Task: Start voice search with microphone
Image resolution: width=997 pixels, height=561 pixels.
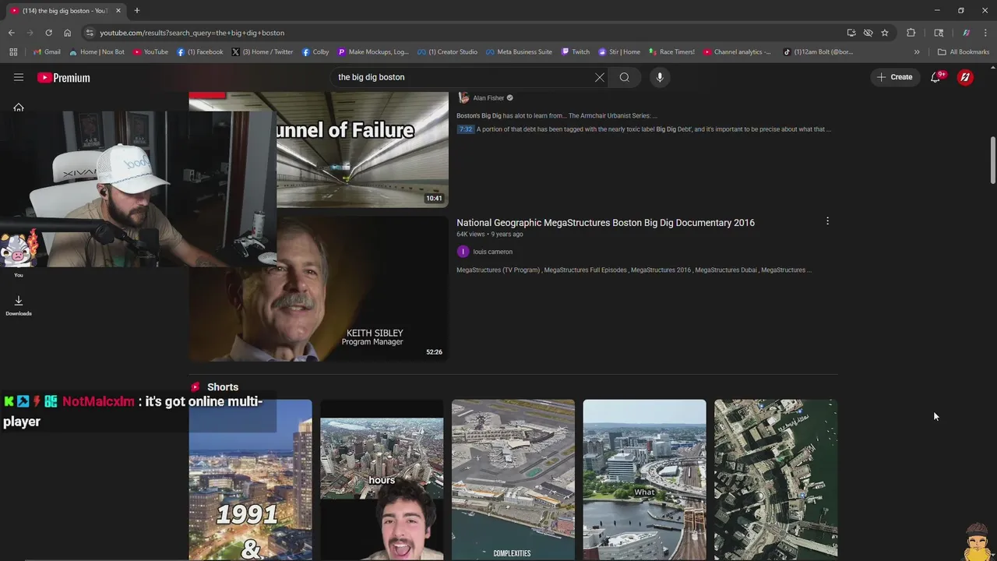Action: pos(660,77)
